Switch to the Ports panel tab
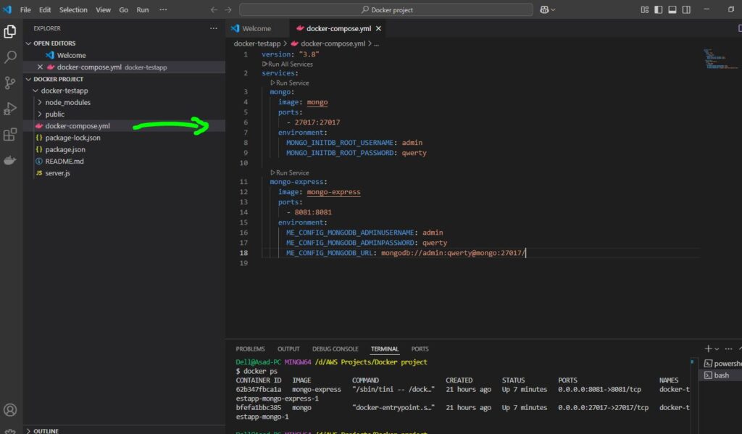The width and height of the screenshot is (742, 434). pyautogui.click(x=420, y=349)
